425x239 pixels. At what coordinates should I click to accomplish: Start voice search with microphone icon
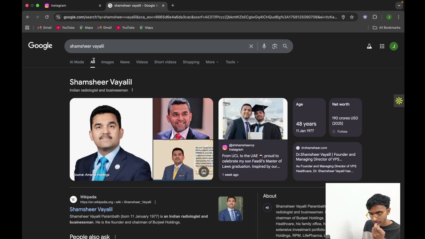264,46
